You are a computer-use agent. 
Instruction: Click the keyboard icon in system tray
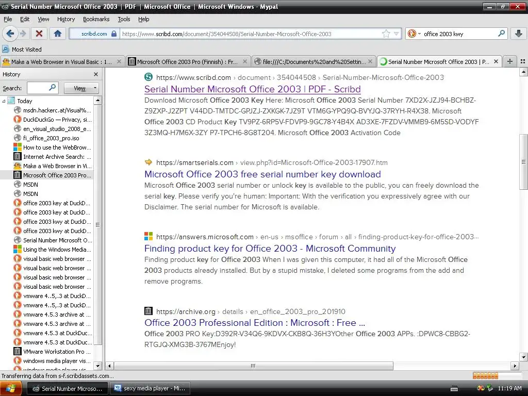coord(454,389)
